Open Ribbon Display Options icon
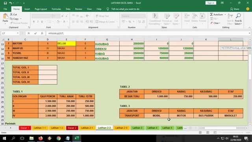The height and width of the screenshot is (142, 252). point(222,3)
